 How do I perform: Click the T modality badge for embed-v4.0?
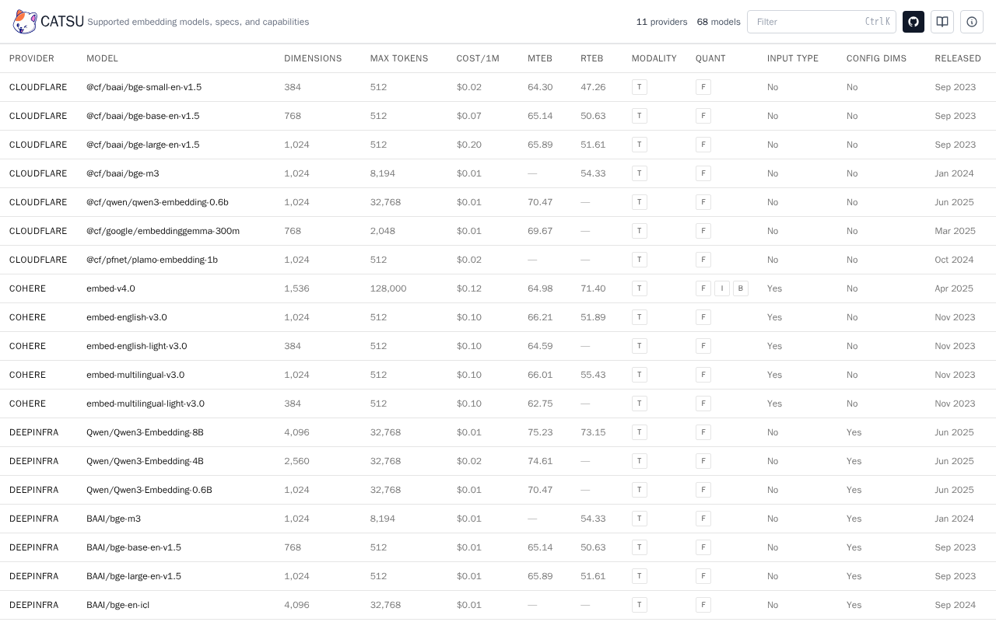640,288
